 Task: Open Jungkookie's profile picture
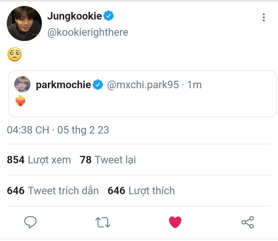(x=24, y=23)
